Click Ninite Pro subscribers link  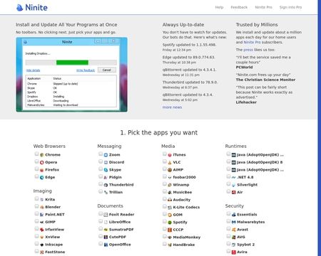pyautogui.click(x=252, y=42)
